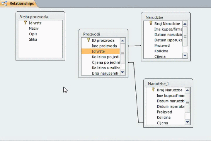Click the Relationships tab icon
211x141 pixels.
click(x=4, y=4)
